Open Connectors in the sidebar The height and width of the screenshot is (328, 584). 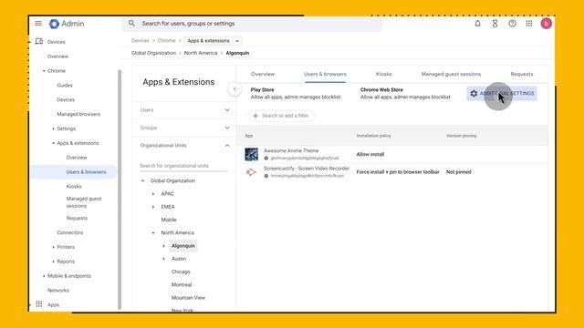(x=70, y=232)
